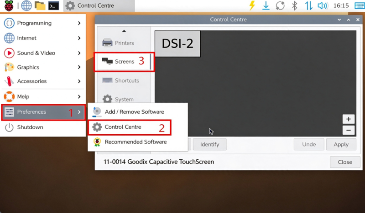Screen dimensions: 365x213
Task: Click the Apply button
Action: pyautogui.click(x=341, y=144)
